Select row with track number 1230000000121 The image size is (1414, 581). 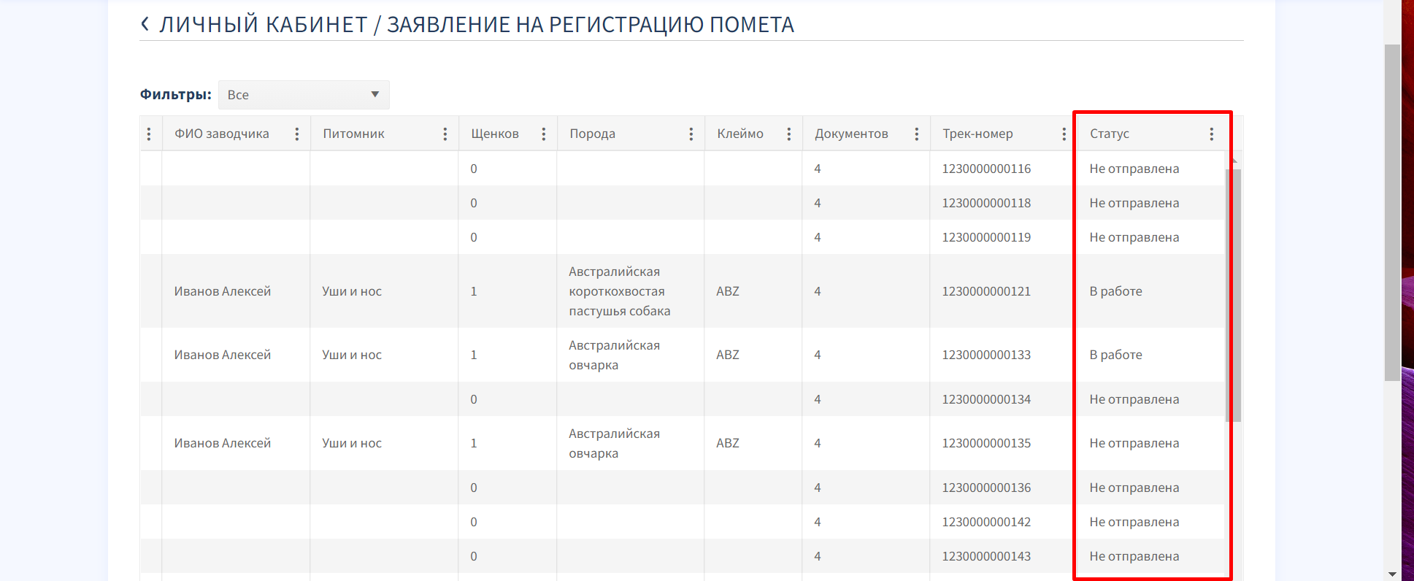click(x=985, y=291)
